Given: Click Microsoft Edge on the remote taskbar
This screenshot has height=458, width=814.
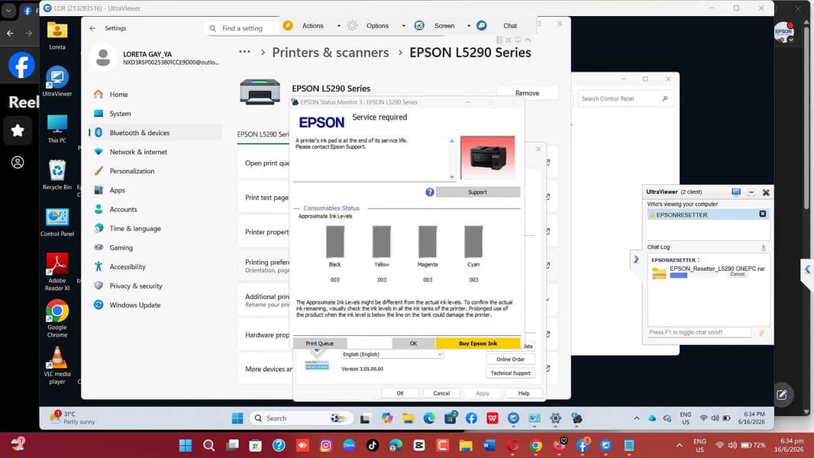Looking at the screenshot, I should (x=429, y=418).
